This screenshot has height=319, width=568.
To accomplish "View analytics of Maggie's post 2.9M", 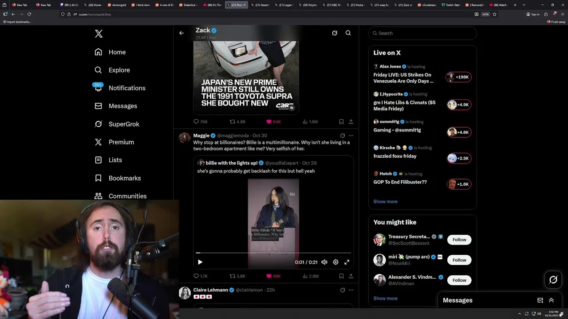I will pyautogui.click(x=310, y=276).
